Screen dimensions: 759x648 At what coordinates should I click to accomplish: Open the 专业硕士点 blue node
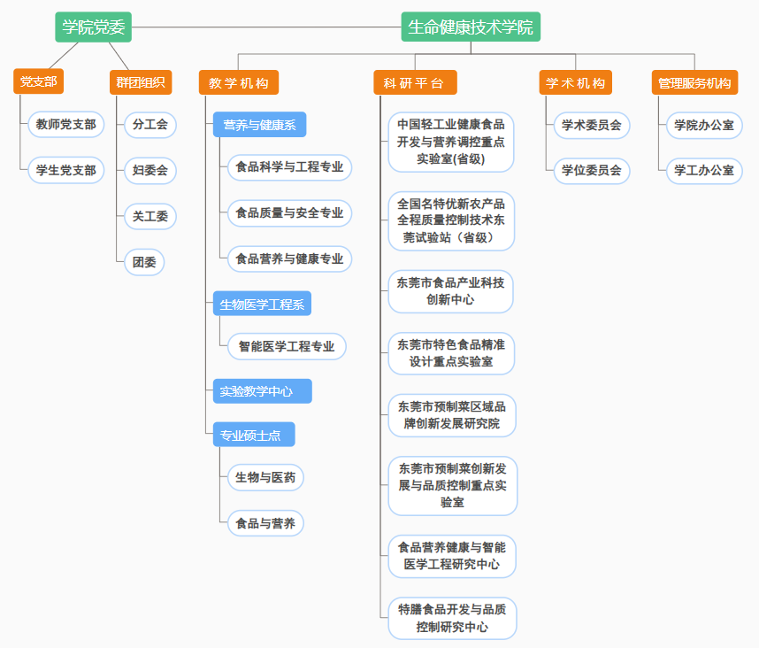click(253, 435)
